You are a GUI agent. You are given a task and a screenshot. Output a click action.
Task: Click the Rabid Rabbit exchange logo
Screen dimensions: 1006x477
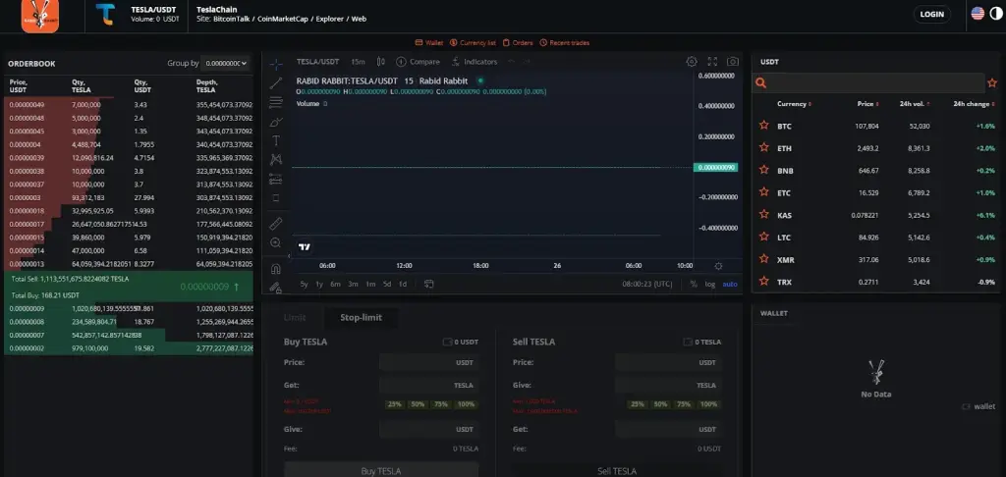coord(39,16)
